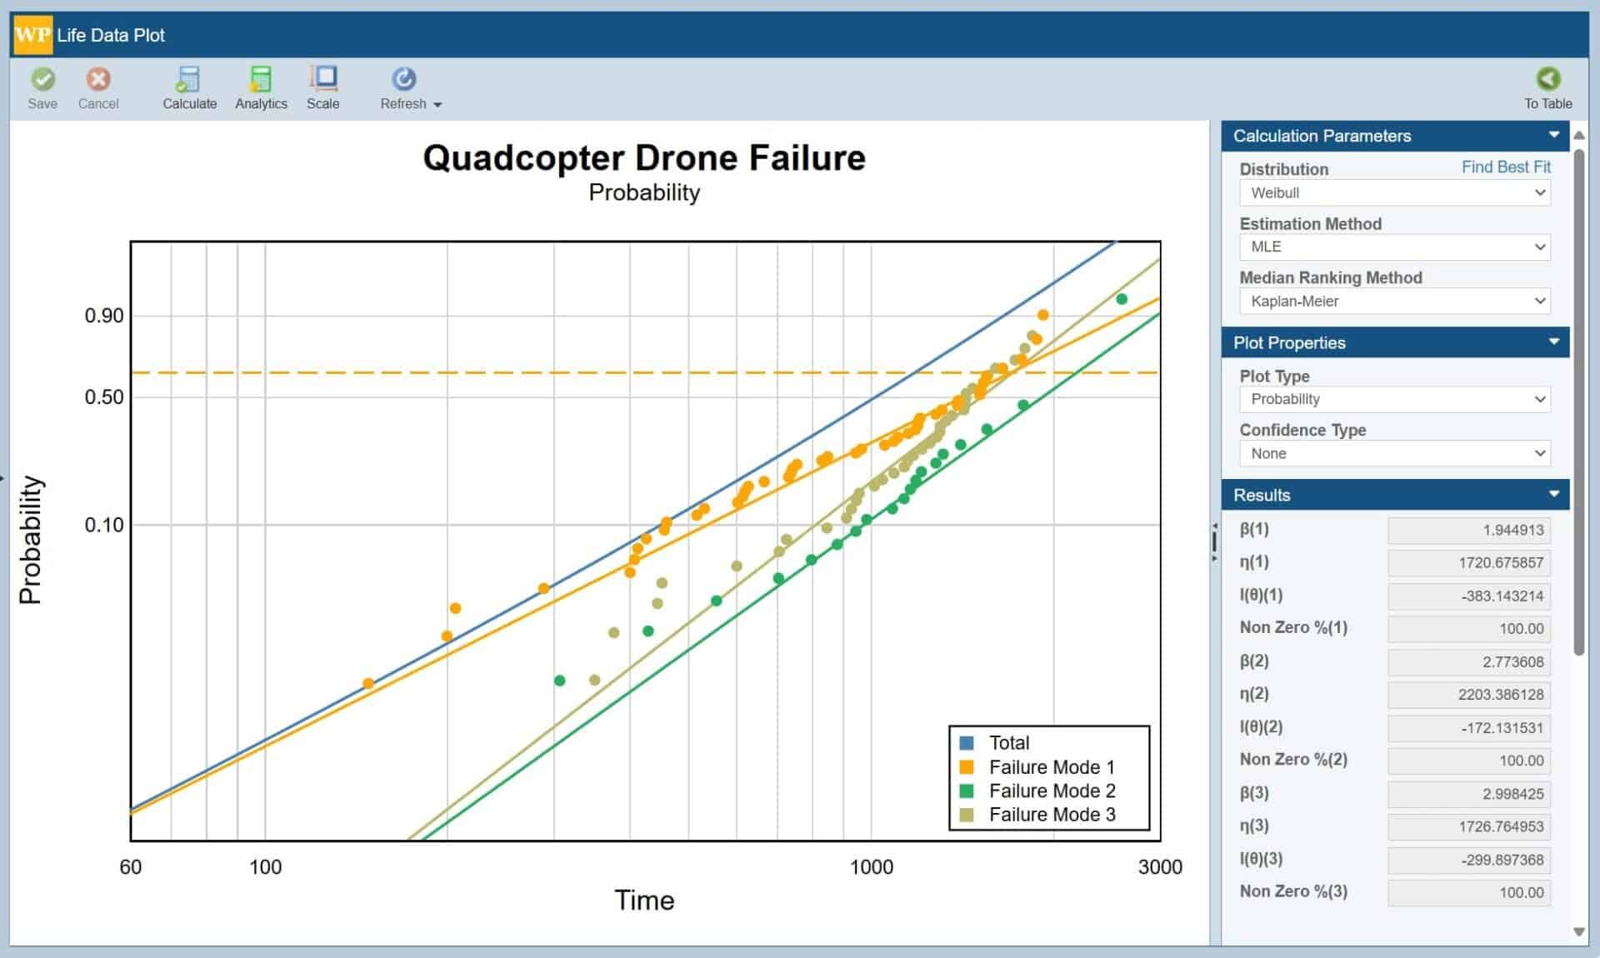1600x958 pixels.
Task: Collapse the Calculation Parameters section
Action: tap(1553, 134)
